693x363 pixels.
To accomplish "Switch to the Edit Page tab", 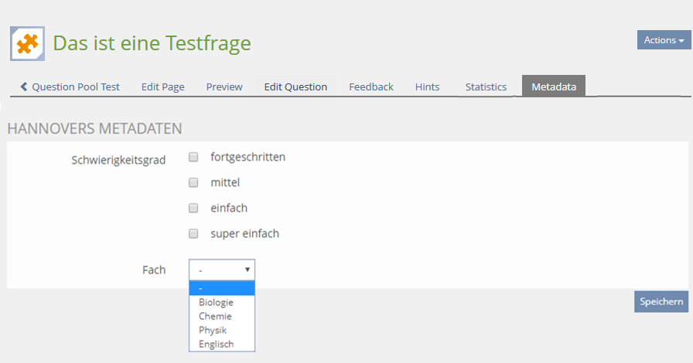I will [x=162, y=87].
